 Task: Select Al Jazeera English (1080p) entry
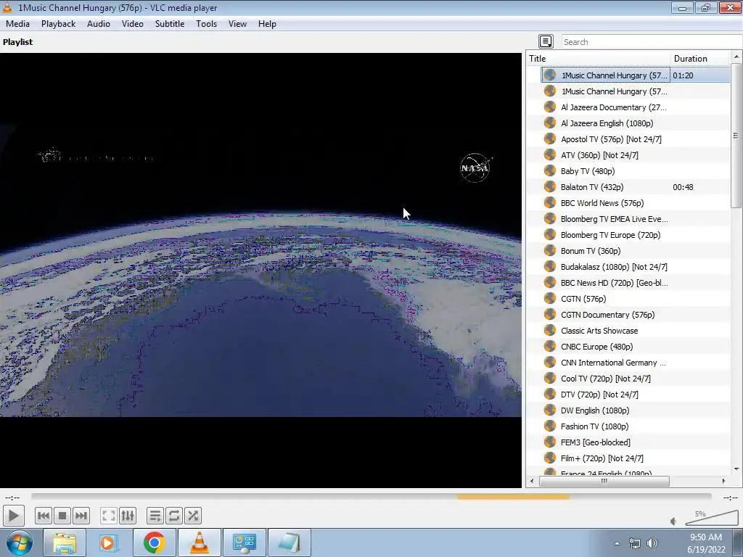628,123
